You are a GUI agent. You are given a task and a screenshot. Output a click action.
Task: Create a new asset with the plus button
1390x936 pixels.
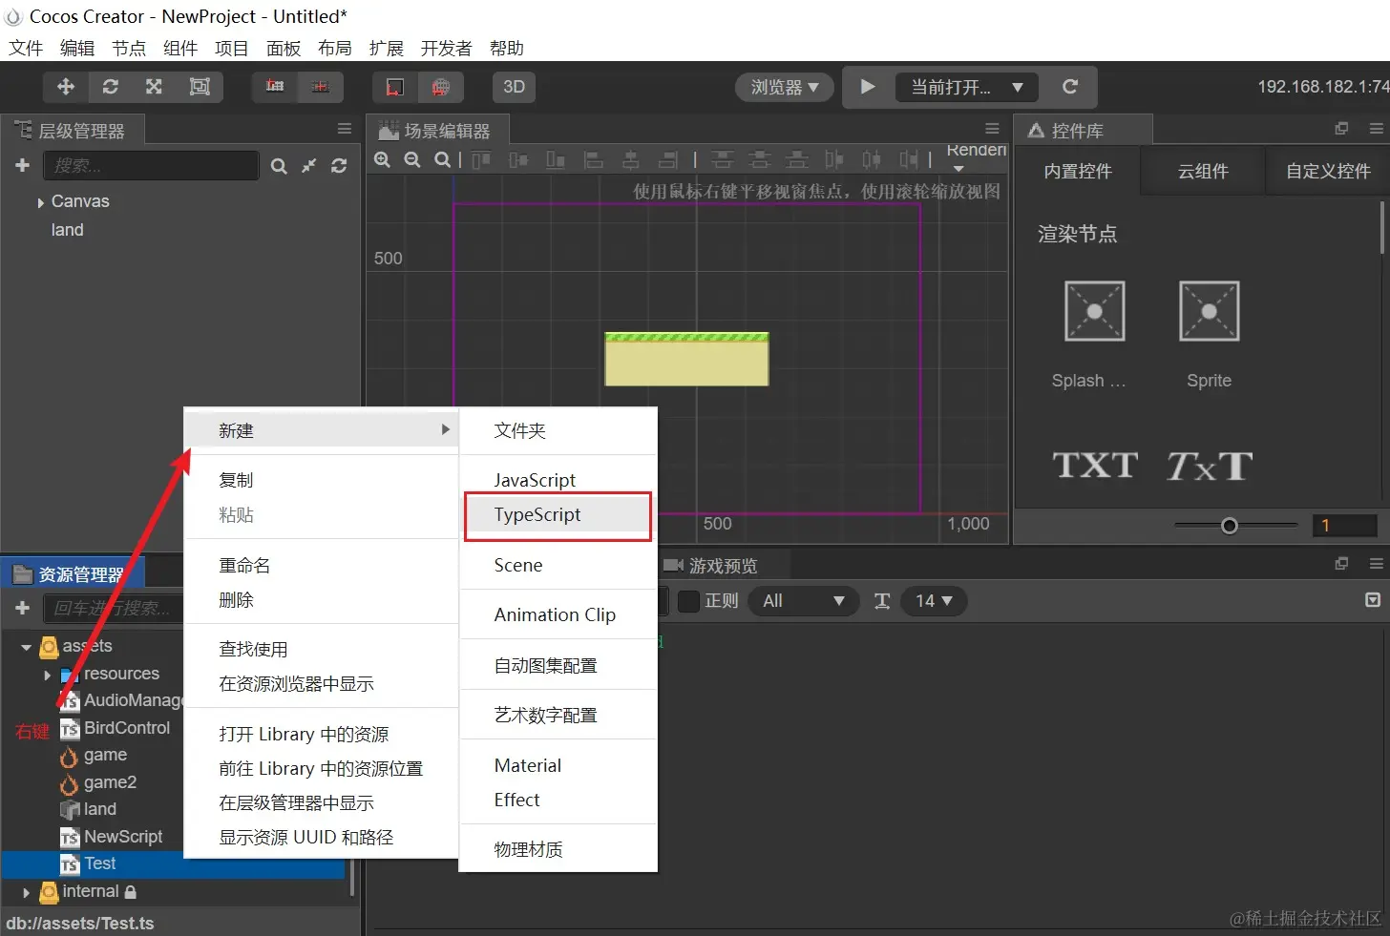pos(23,608)
